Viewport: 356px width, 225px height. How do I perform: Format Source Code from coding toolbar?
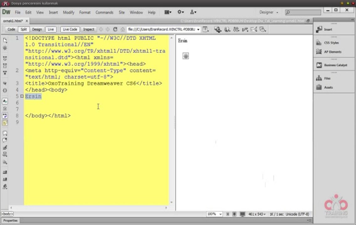tap(5, 187)
